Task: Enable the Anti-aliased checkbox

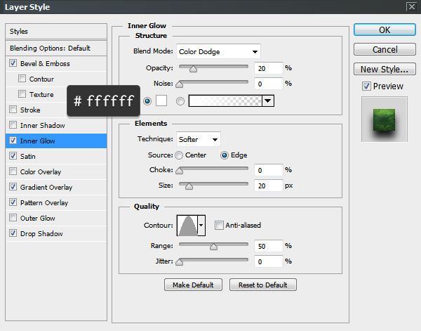Action: tap(219, 225)
